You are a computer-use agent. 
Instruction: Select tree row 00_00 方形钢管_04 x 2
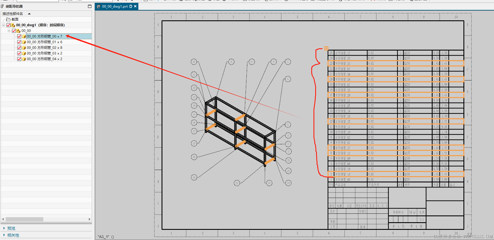coord(44,59)
